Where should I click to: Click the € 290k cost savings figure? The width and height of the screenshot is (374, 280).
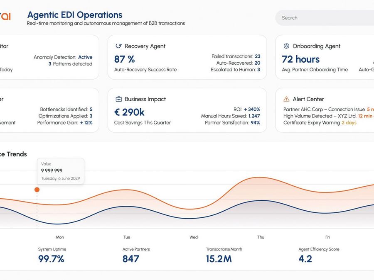click(x=129, y=112)
